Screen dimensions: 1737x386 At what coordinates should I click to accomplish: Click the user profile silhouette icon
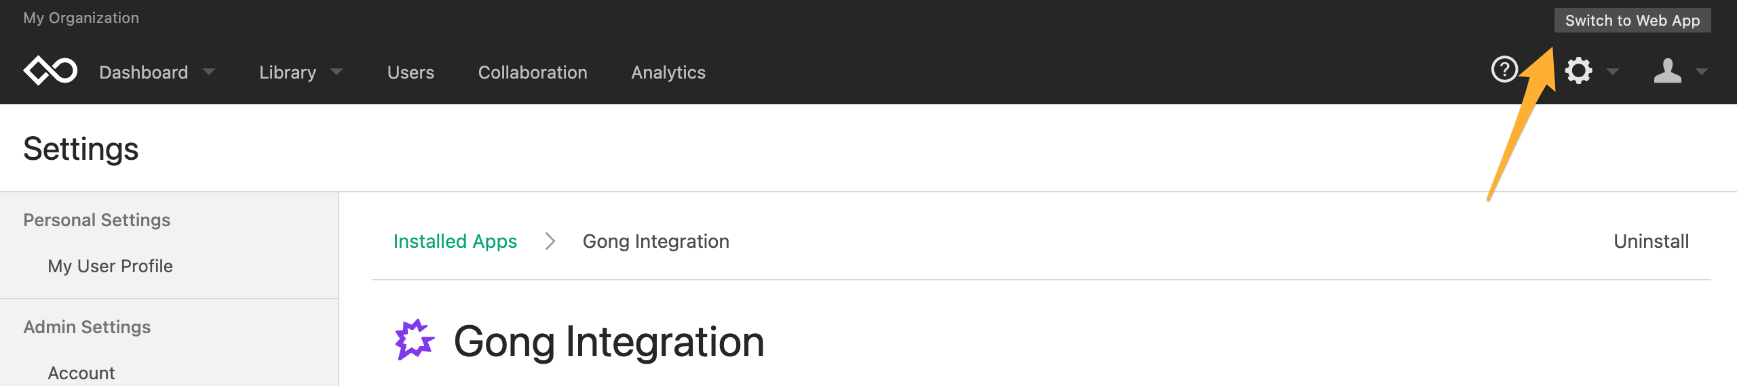[1667, 70]
